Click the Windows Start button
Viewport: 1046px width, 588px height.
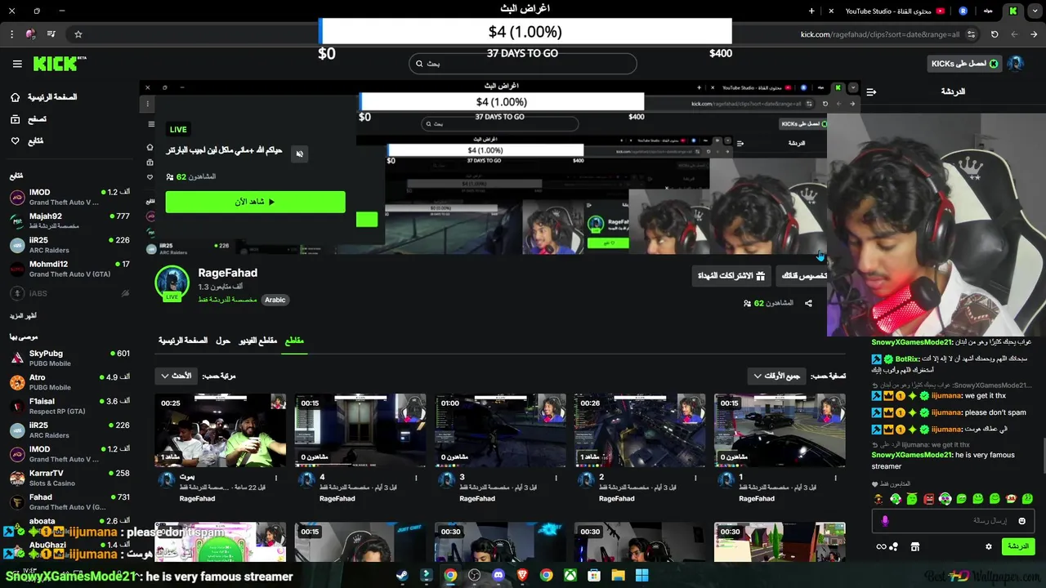tap(642, 576)
